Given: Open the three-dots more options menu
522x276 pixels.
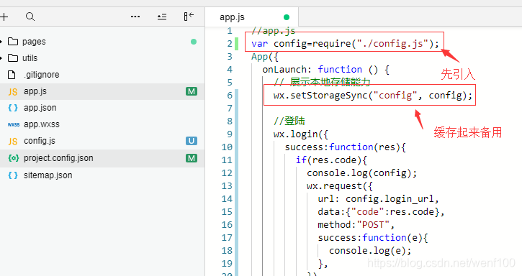Looking at the screenshot, I should [135, 17].
